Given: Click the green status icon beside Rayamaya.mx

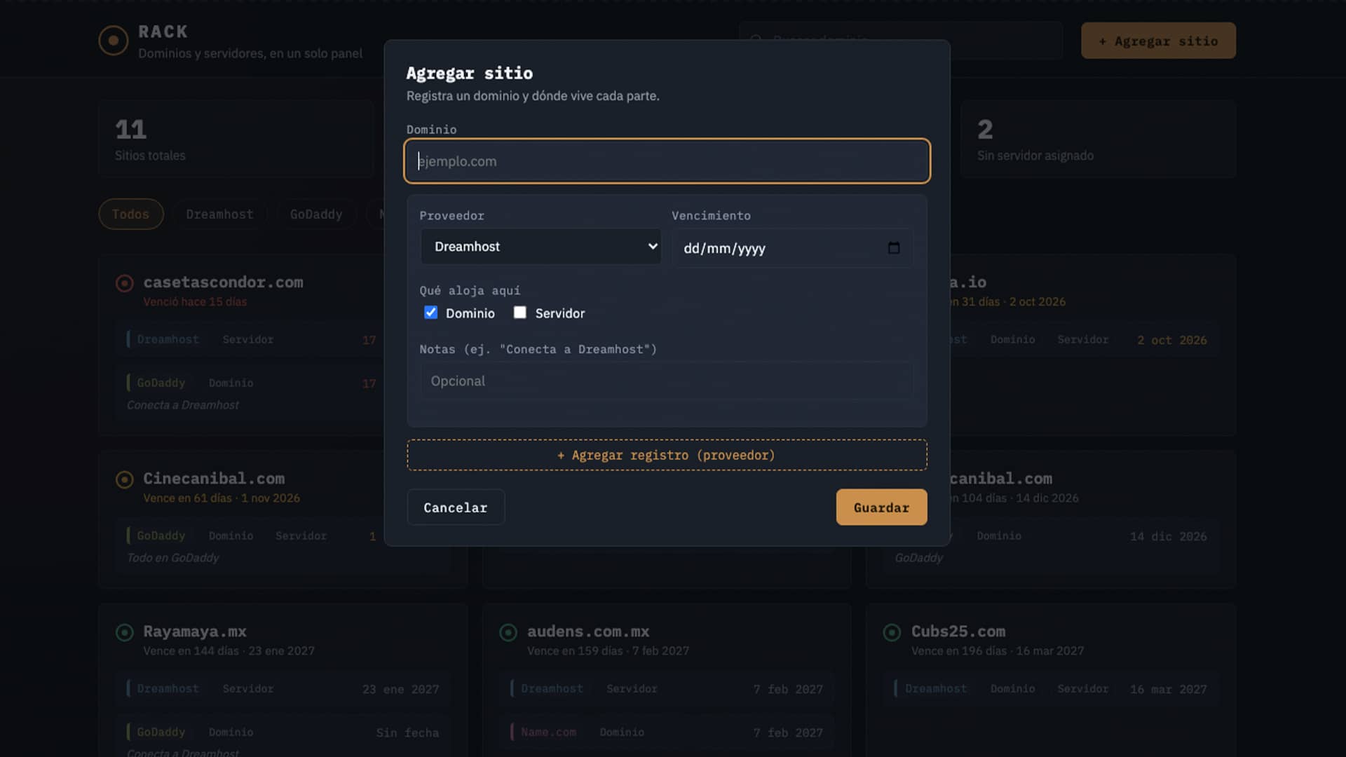Looking at the screenshot, I should pyautogui.click(x=124, y=632).
